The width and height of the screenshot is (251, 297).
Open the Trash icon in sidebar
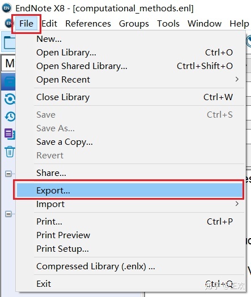[10, 152]
